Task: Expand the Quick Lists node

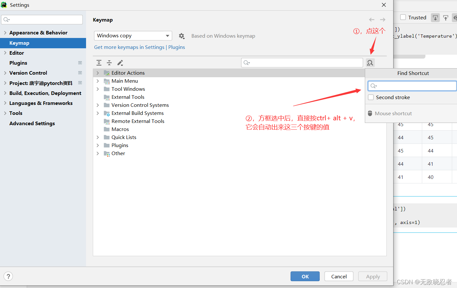Action: pyautogui.click(x=98, y=137)
